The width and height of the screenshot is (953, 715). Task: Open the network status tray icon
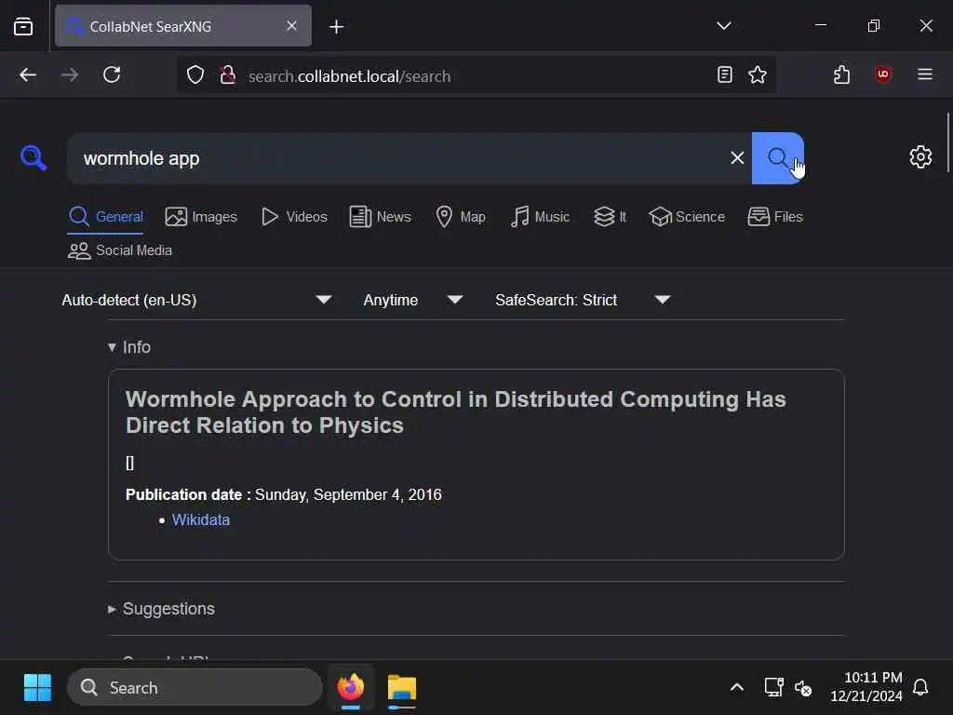[x=773, y=688]
